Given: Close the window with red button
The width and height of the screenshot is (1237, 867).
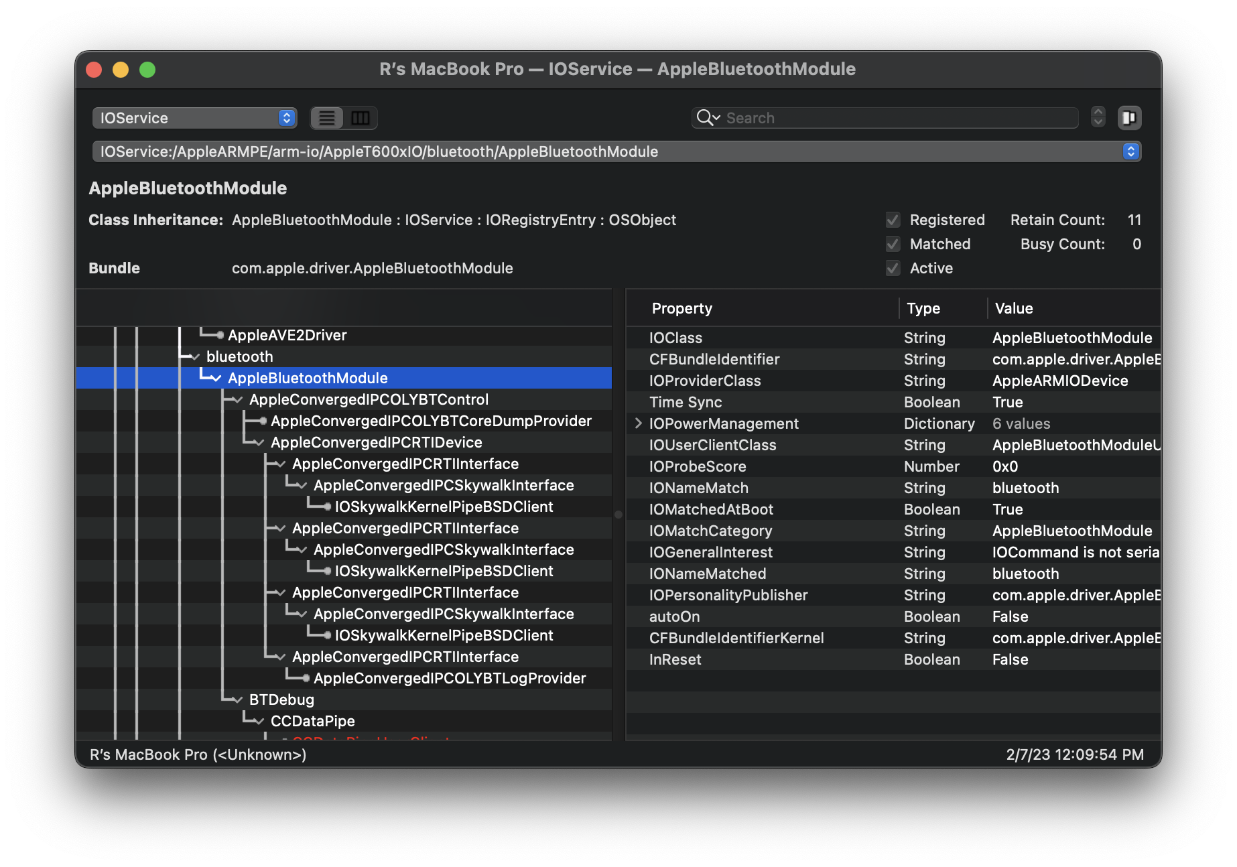Looking at the screenshot, I should pyautogui.click(x=94, y=69).
